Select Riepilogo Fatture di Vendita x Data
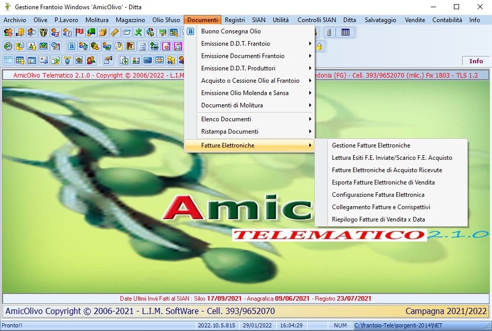 [391, 219]
